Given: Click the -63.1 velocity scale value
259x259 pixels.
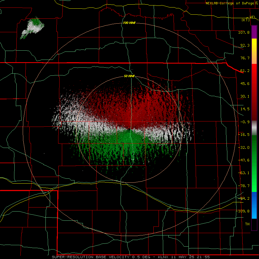Looking at the screenshot, I should coord(244,173).
